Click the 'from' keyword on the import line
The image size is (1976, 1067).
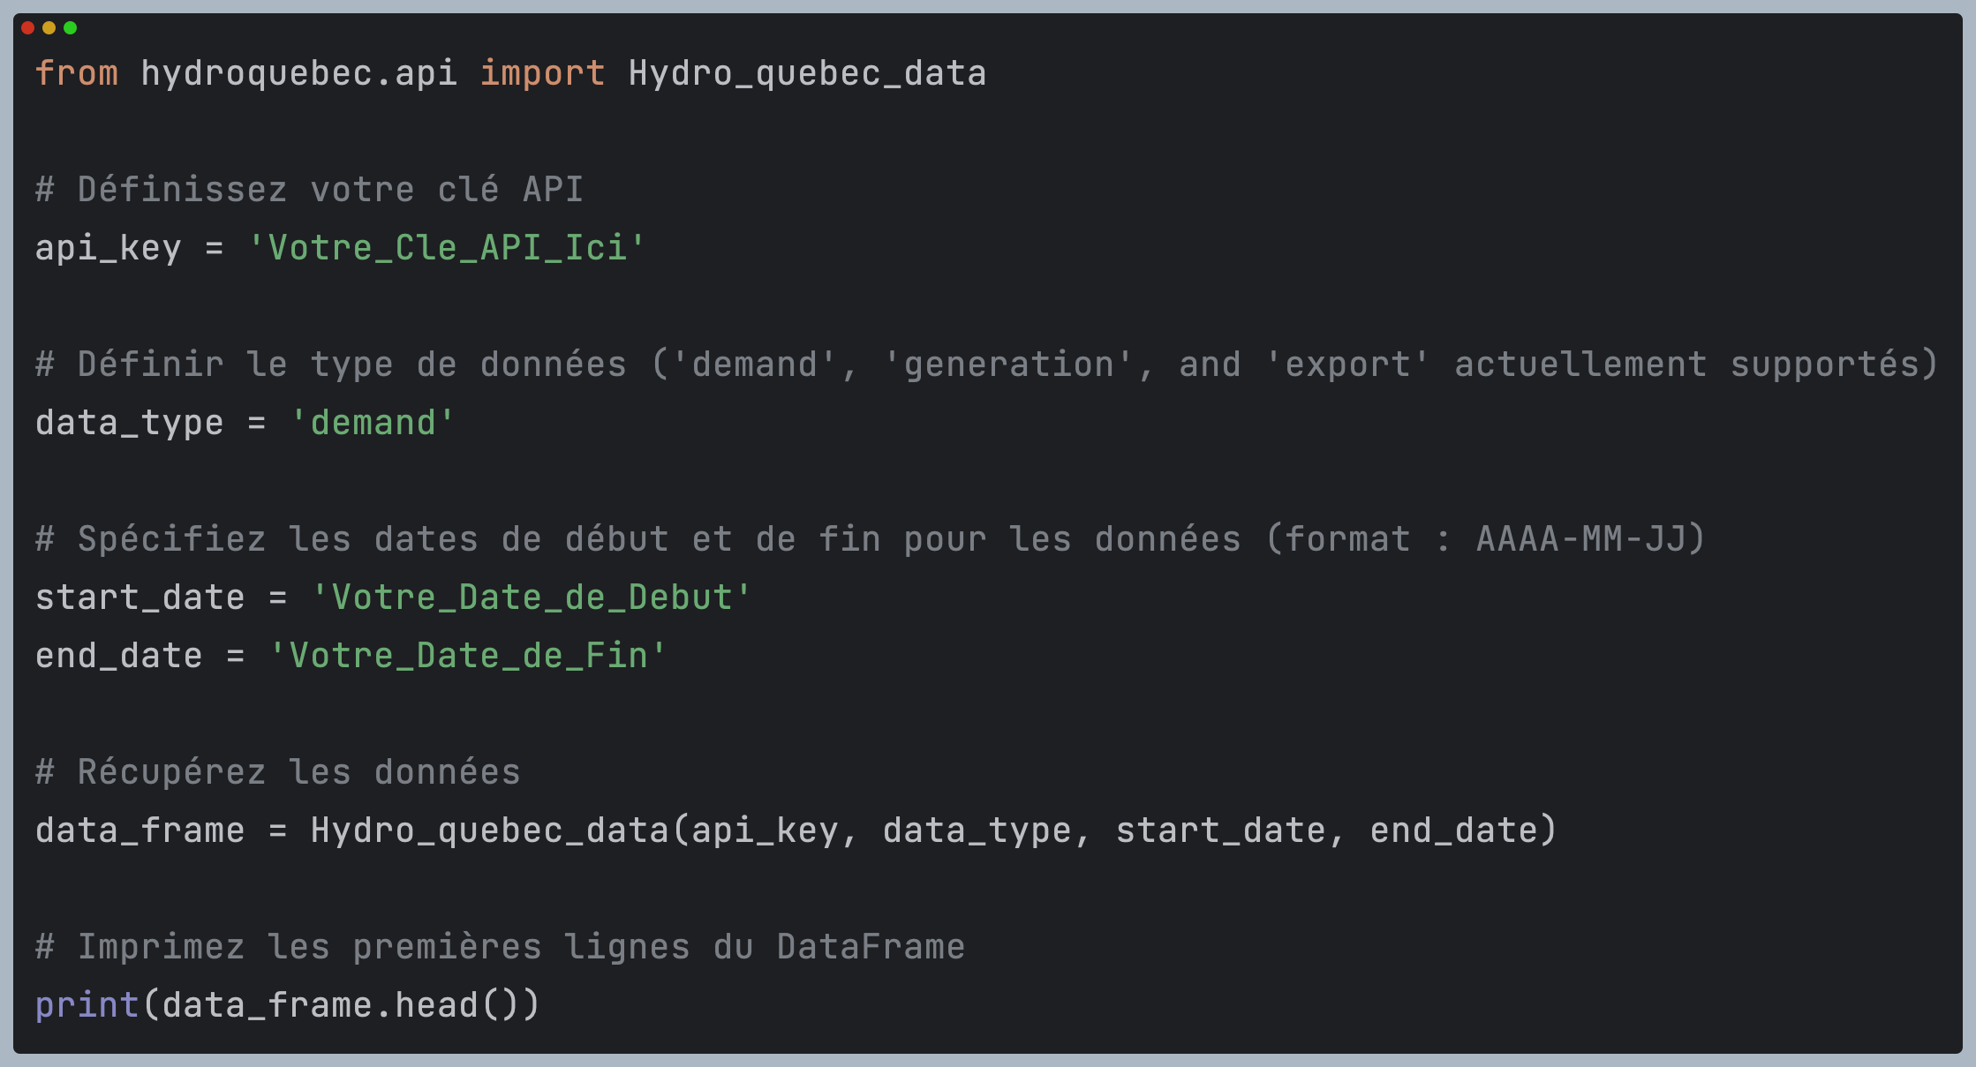click(77, 73)
